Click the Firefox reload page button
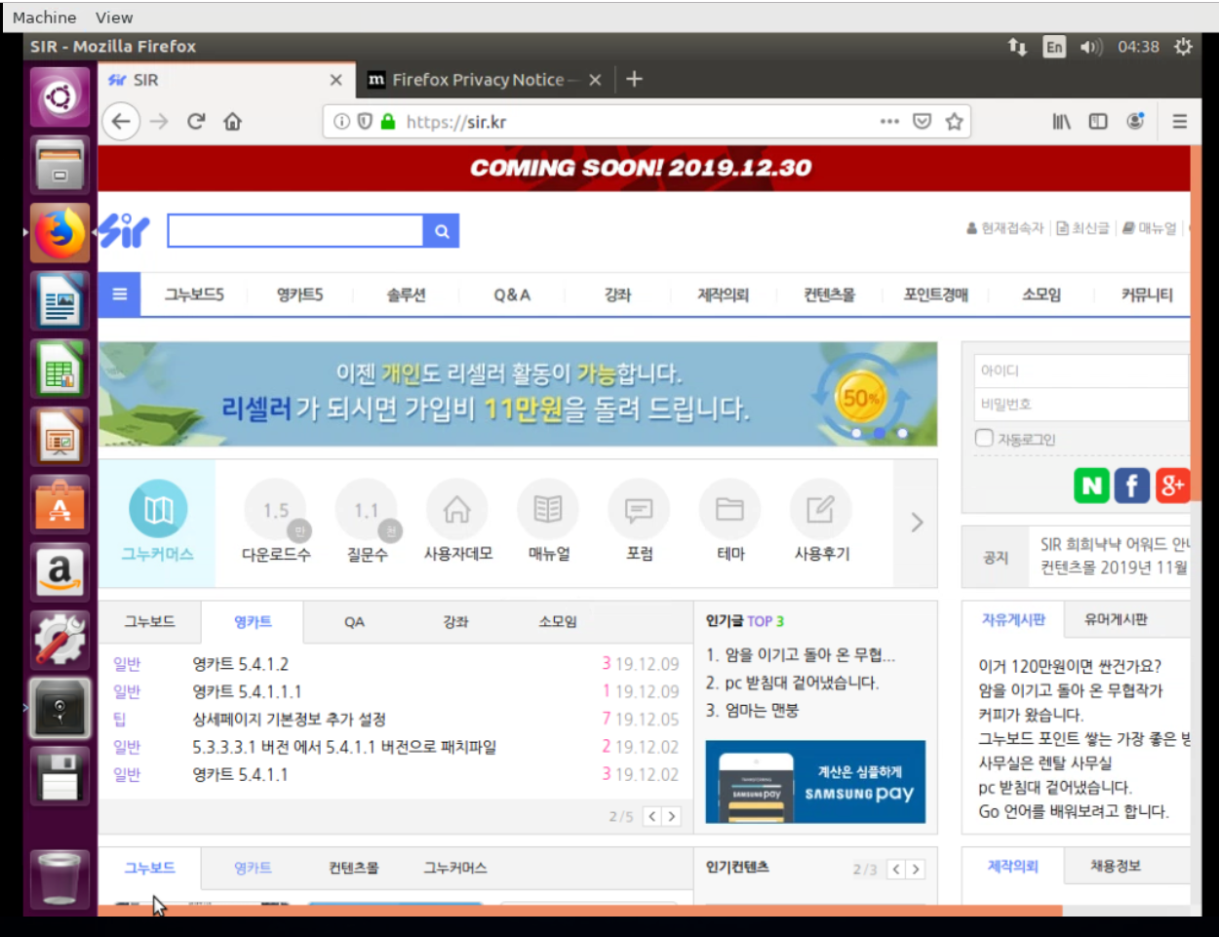 (196, 121)
